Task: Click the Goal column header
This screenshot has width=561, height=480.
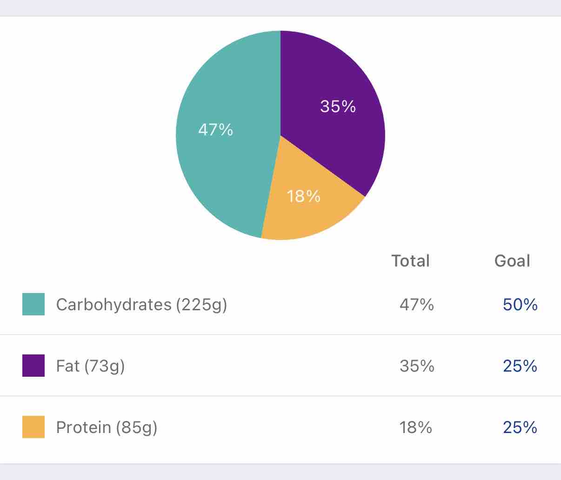Action: point(512,261)
